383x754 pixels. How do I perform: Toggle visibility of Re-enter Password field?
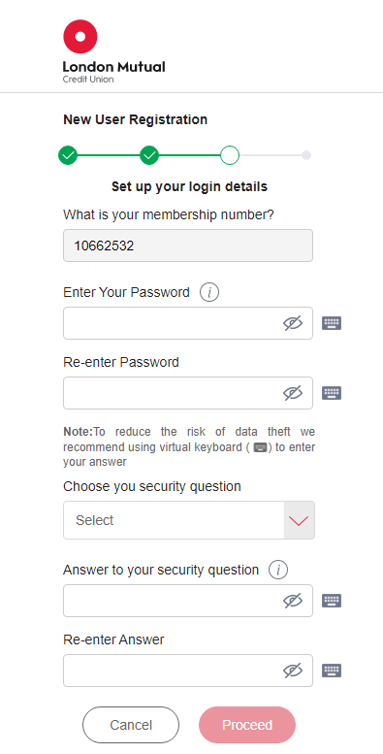pyautogui.click(x=293, y=393)
